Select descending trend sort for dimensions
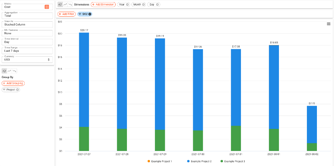 coord(70,4)
